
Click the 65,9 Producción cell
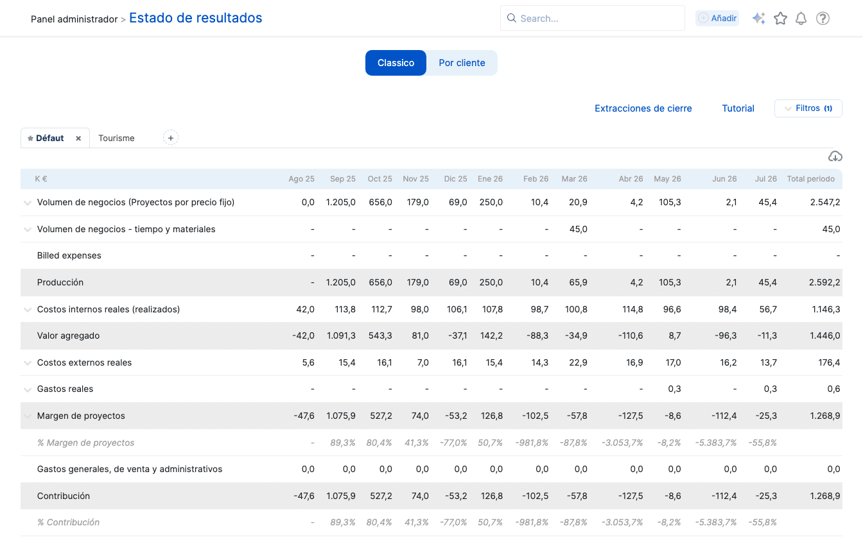[579, 282]
